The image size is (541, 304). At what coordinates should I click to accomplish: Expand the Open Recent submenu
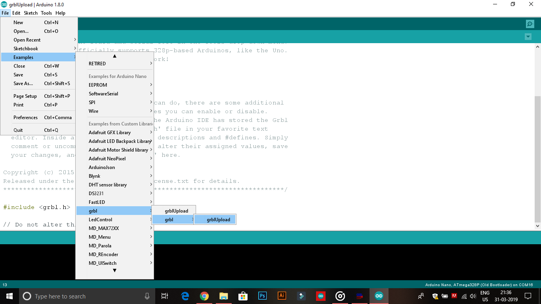tap(27, 40)
